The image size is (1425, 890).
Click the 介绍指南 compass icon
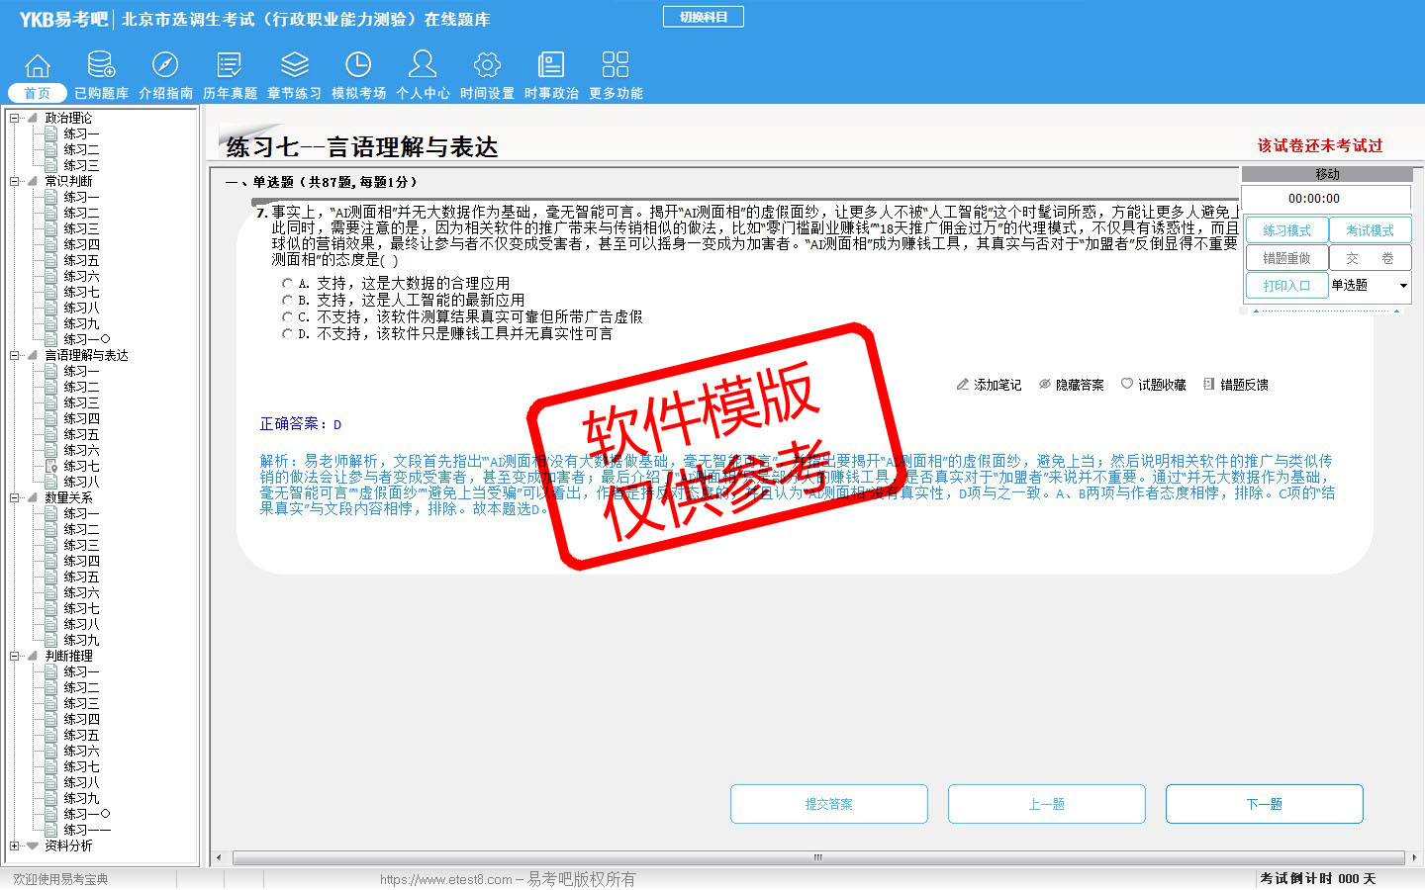point(165,65)
